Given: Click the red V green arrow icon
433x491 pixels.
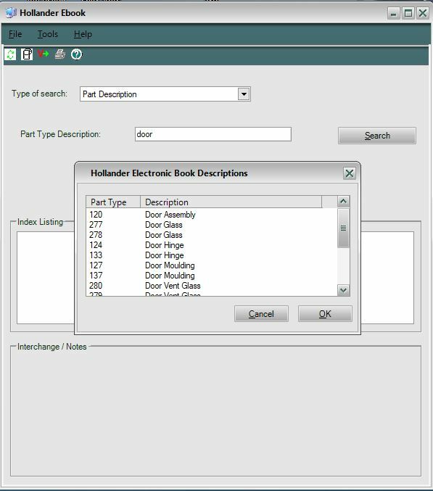Looking at the screenshot, I should 44,54.
